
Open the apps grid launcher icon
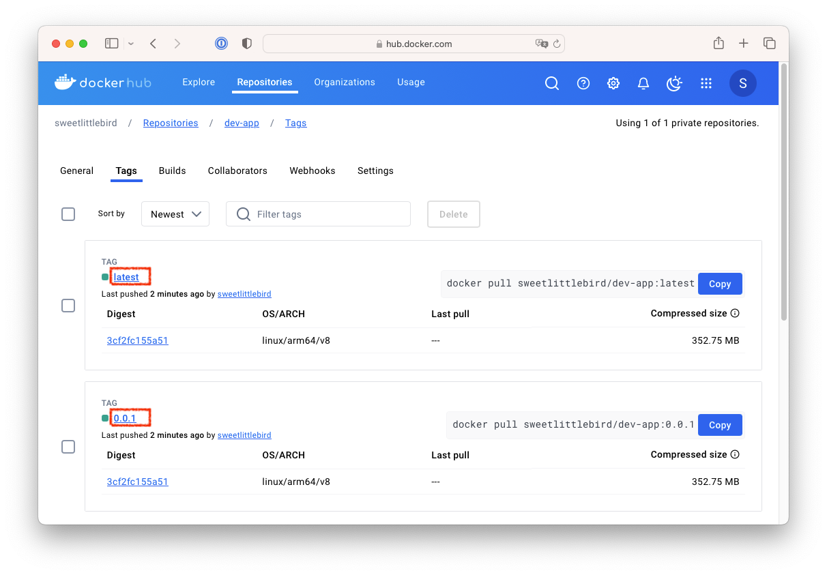point(706,83)
